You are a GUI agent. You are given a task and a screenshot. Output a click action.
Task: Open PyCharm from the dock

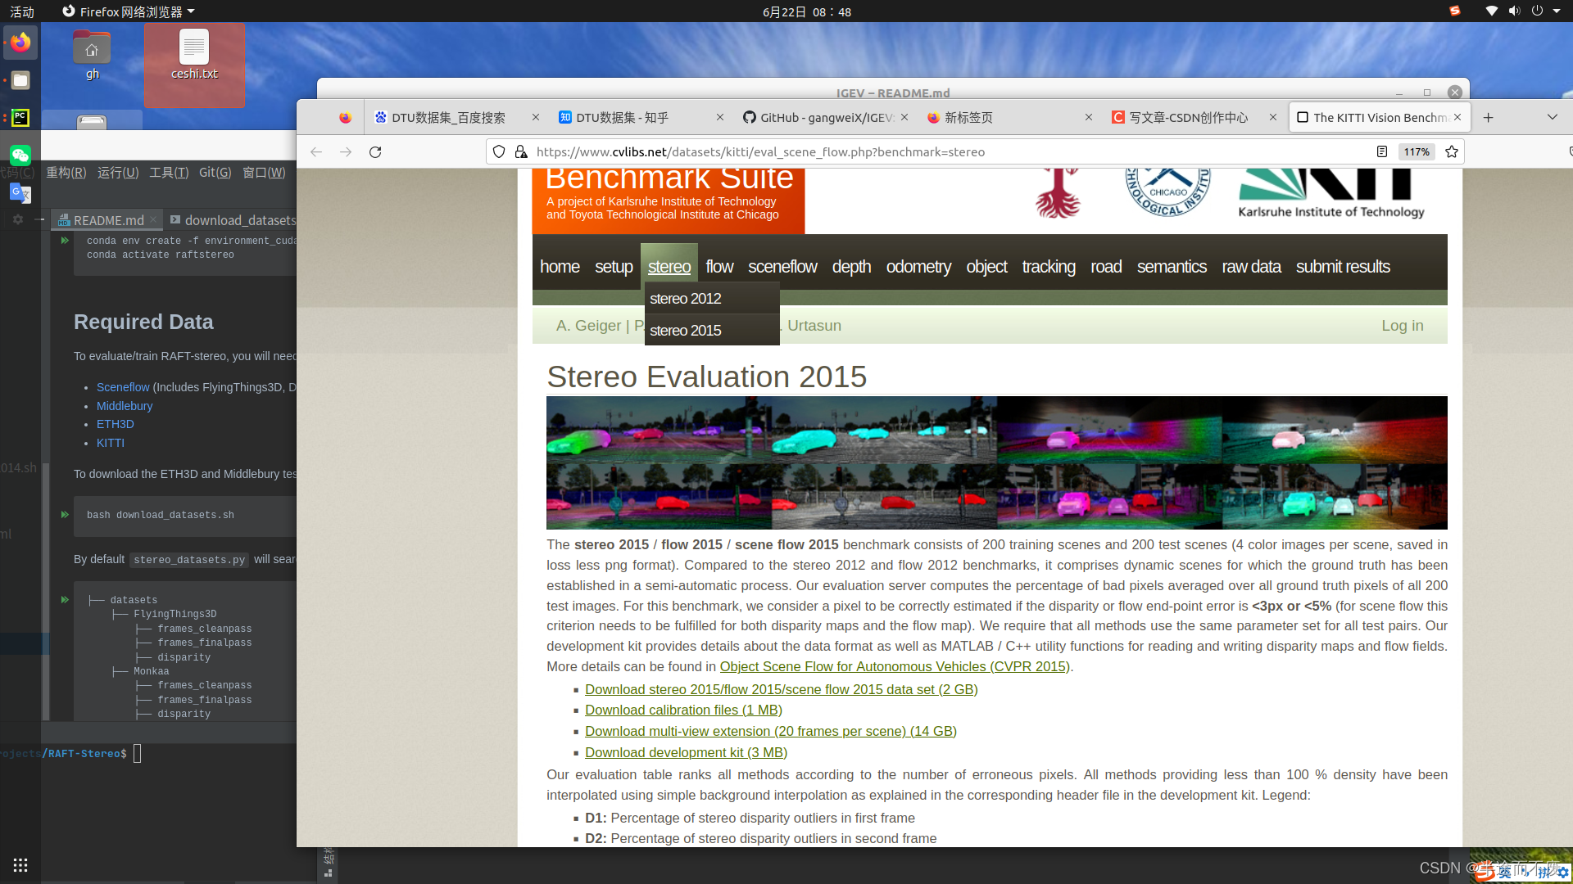[20, 118]
